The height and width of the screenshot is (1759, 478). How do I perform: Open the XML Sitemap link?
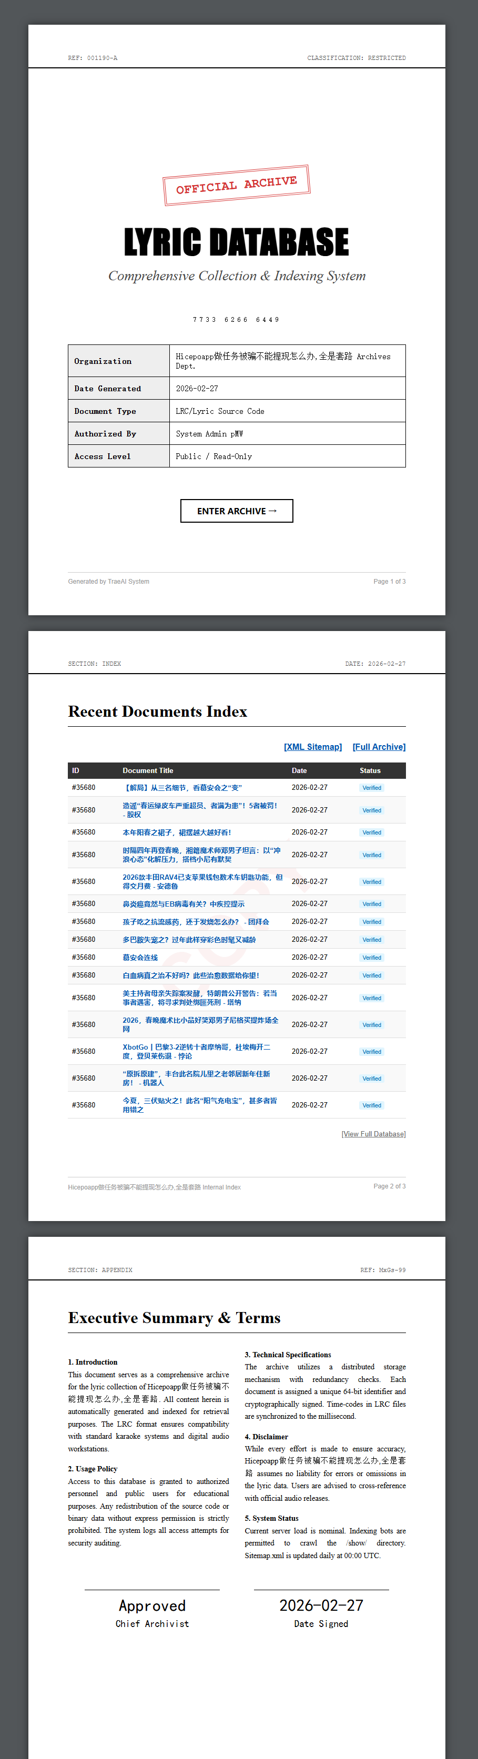pos(313,747)
